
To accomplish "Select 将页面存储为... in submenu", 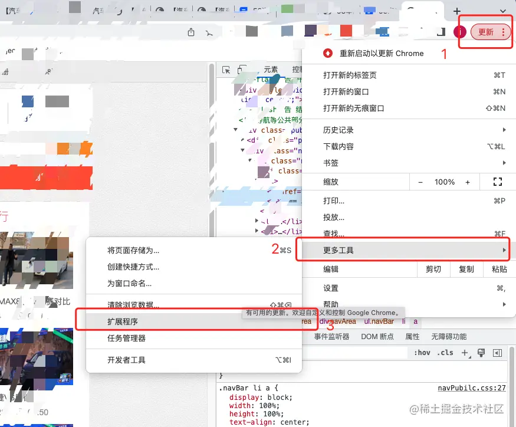I will pyautogui.click(x=194, y=250).
